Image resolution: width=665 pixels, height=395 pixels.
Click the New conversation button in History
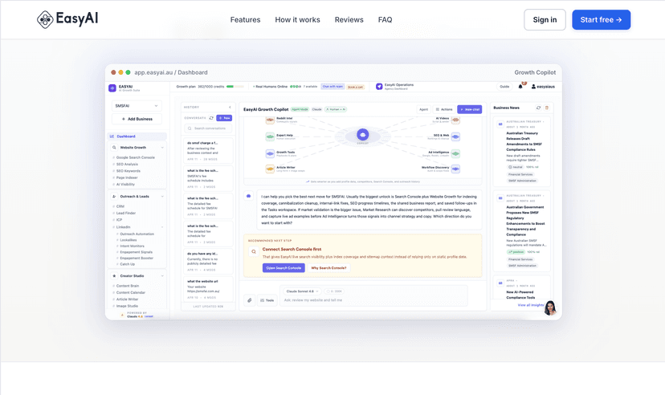click(224, 118)
